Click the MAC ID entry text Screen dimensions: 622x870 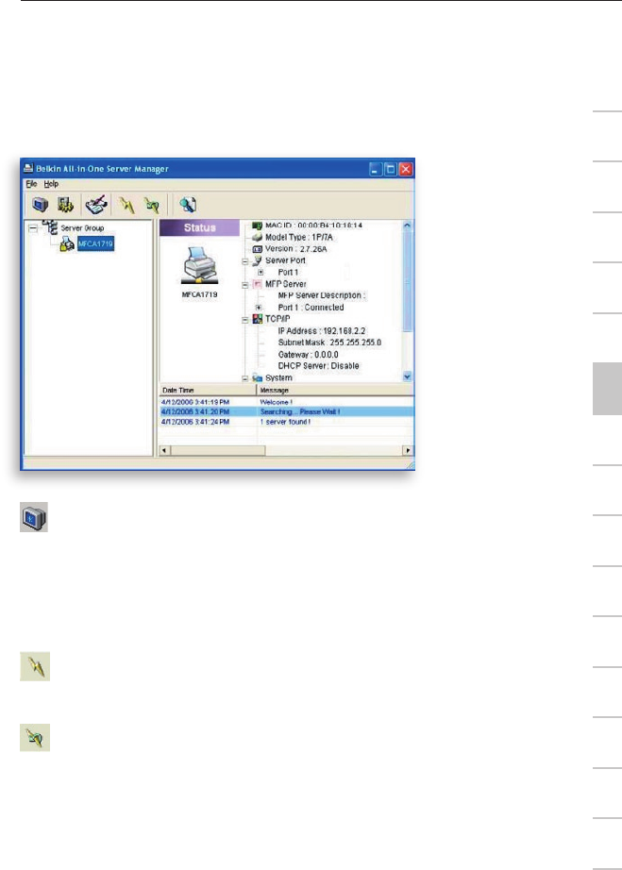pyautogui.click(x=313, y=226)
